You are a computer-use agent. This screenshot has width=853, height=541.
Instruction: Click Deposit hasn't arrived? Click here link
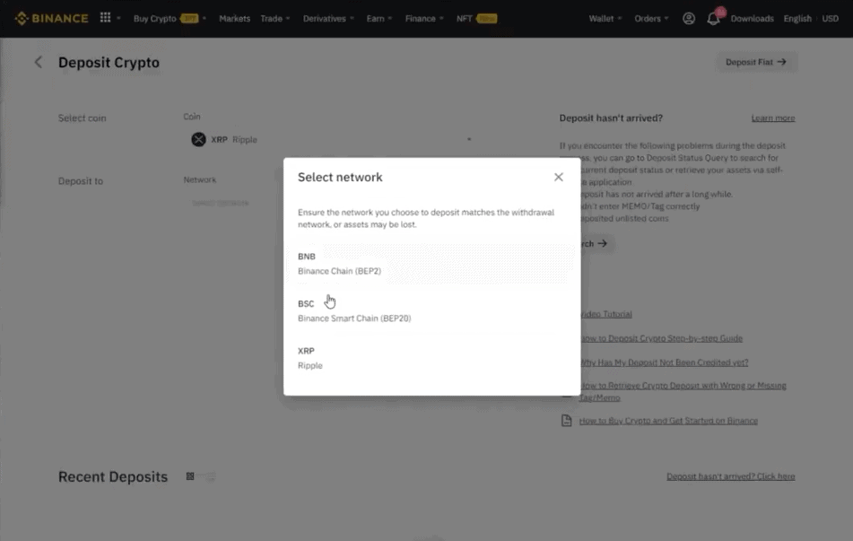(x=731, y=476)
